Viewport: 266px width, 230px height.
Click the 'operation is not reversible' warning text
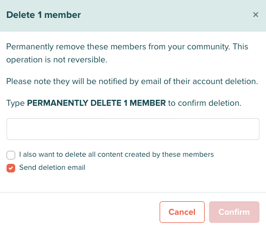(x=57, y=60)
